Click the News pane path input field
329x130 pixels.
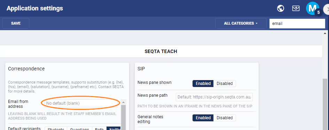tap(214, 97)
